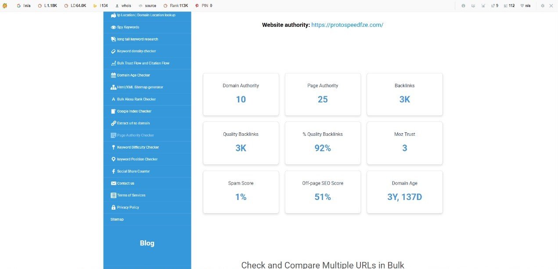Click the Off-page SEO Score value 51%
The width and height of the screenshot is (558, 269).
click(x=323, y=197)
